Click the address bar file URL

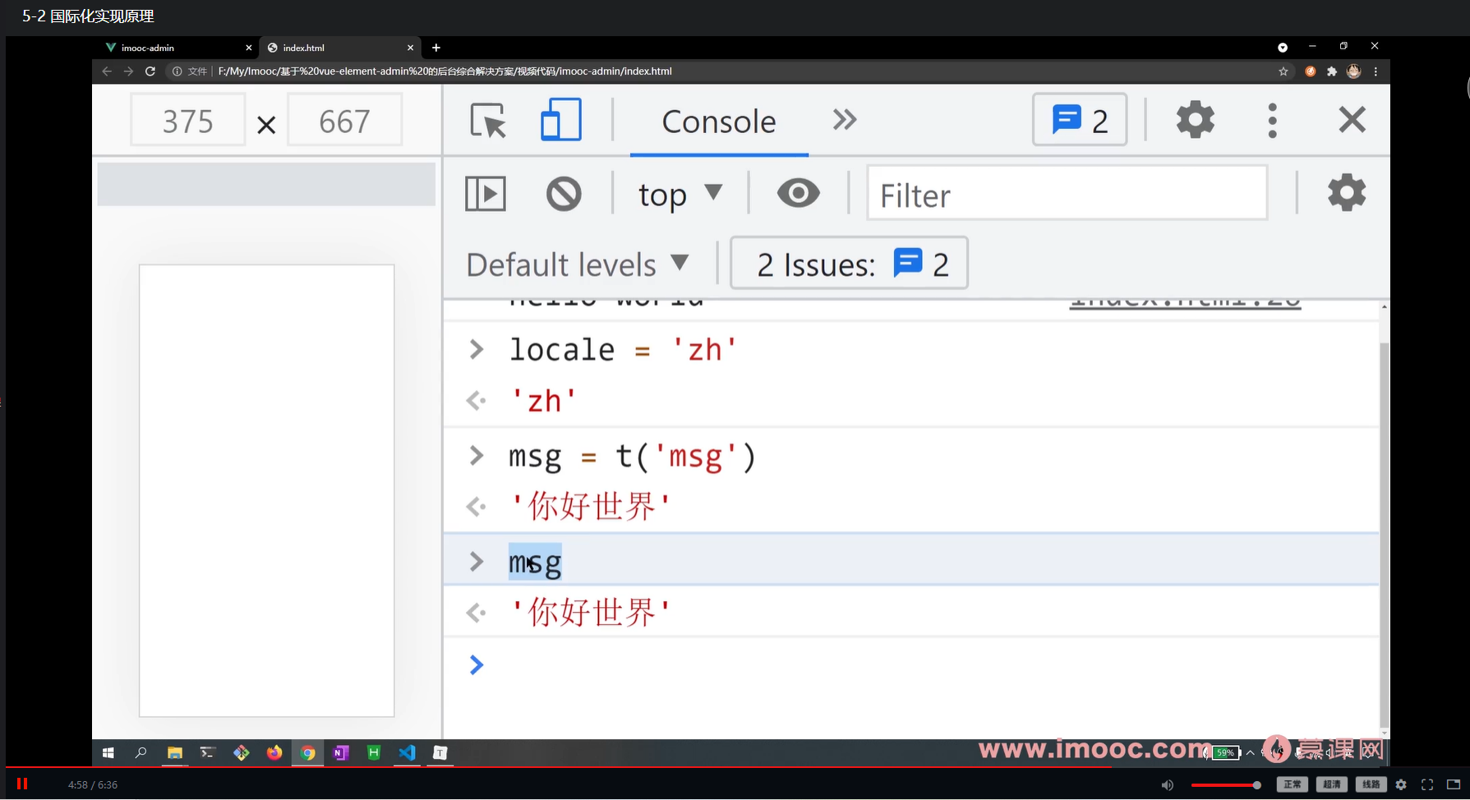tap(445, 71)
